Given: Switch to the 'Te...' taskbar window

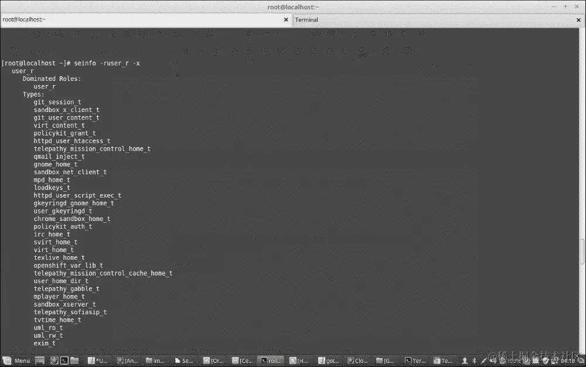Looking at the screenshot, I should tap(443, 361).
